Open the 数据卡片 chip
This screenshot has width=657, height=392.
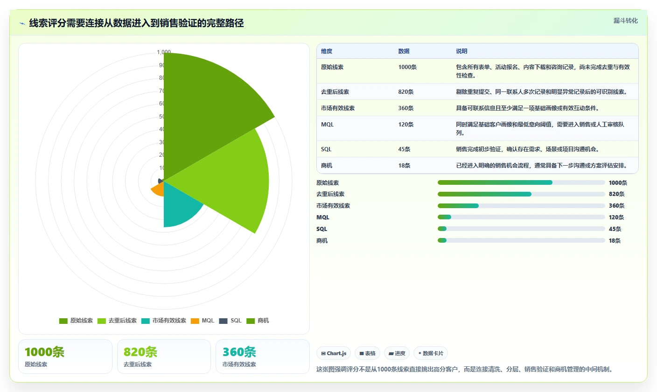tap(430, 353)
